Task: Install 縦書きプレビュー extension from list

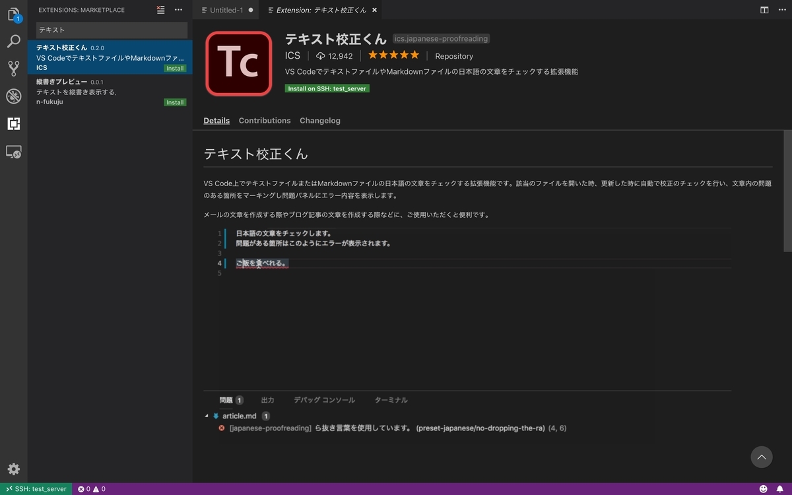Action: [x=175, y=102]
